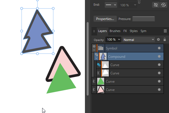Click the green triangle Curve thumbnail

pyautogui.click(x=101, y=81)
